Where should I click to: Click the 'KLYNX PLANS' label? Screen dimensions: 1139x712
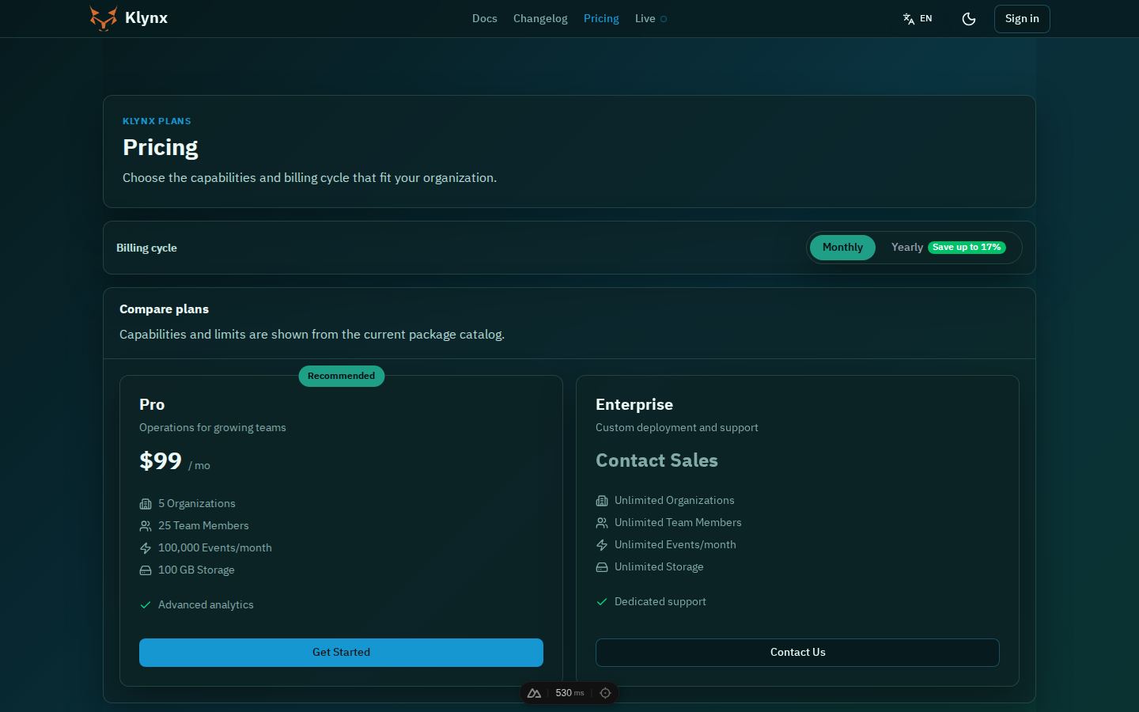(157, 121)
